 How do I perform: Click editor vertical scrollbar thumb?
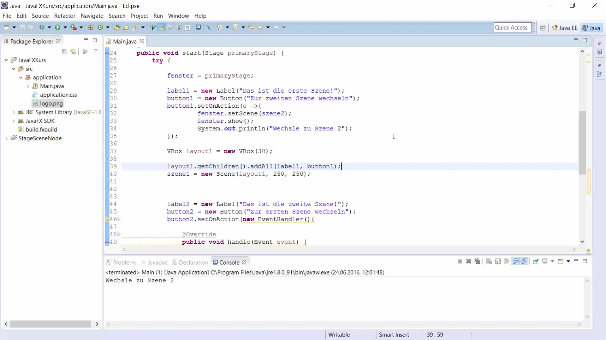pos(582,143)
